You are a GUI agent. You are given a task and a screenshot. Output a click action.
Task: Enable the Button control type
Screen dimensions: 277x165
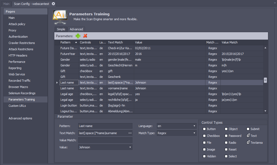click(x=204, y=129)
